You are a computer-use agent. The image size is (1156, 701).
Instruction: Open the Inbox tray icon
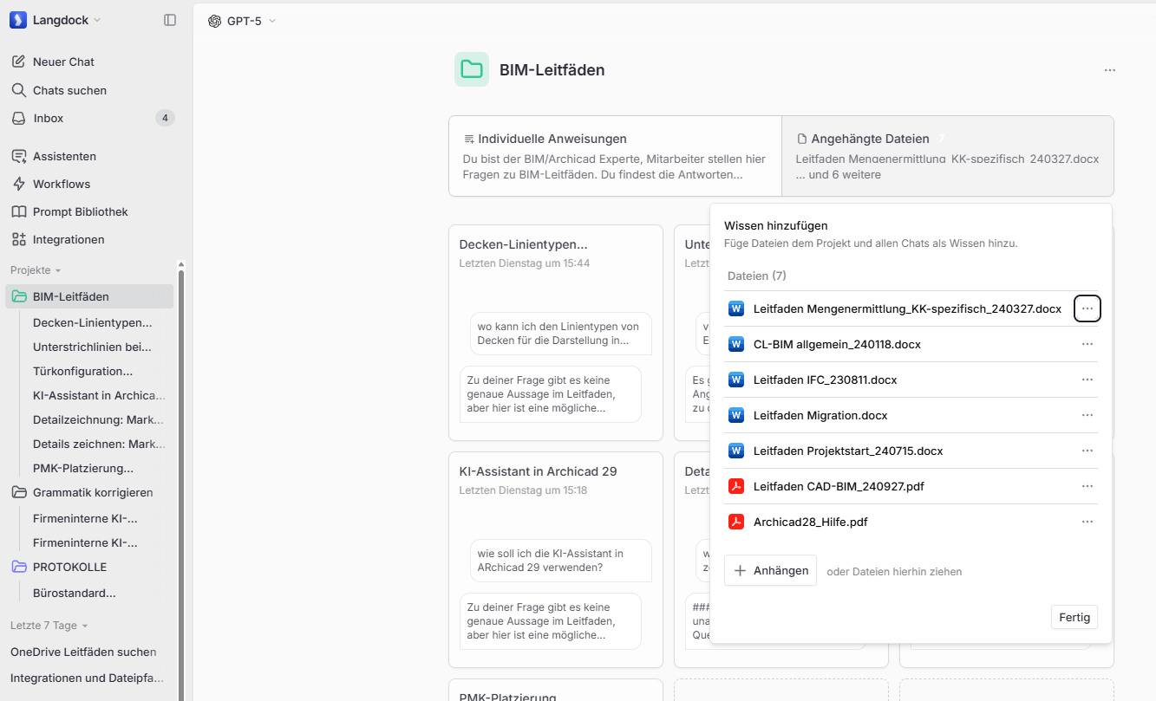pos(18,118)
